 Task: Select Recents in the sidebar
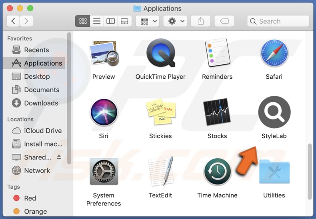point(34,50)
